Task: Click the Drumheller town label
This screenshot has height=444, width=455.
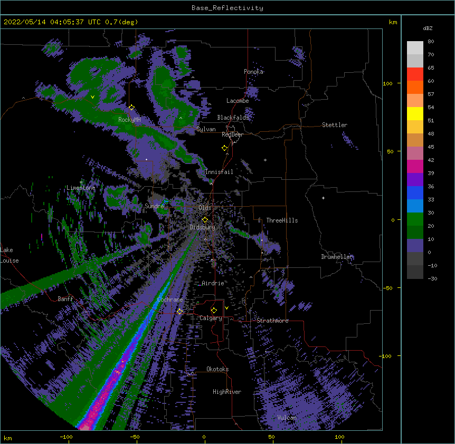Action: [337, 257]
